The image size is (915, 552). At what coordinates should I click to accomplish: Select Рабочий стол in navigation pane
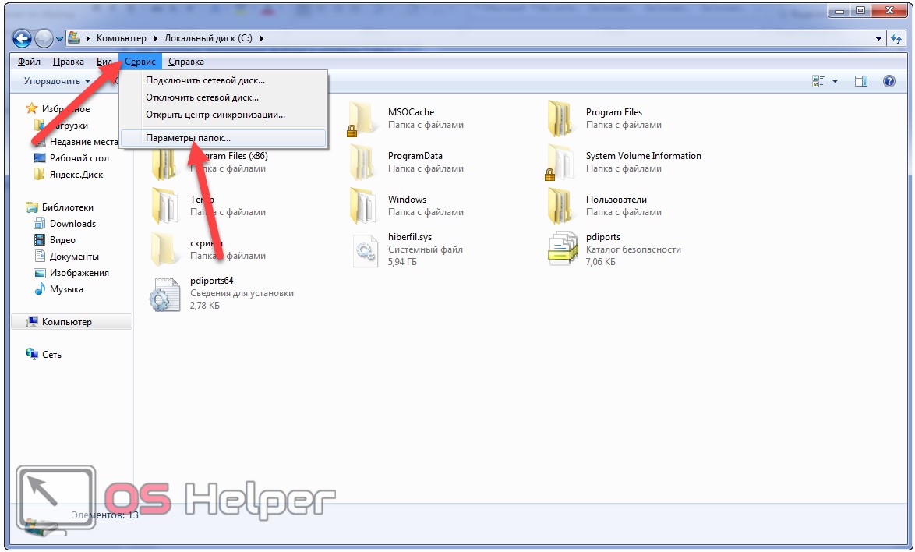tap(79, 158)
